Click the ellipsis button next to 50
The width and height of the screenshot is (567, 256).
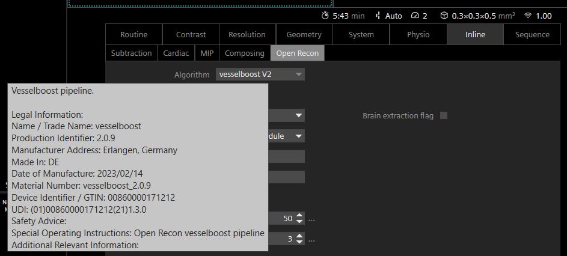pyautogui.click(x=311, y=219)
